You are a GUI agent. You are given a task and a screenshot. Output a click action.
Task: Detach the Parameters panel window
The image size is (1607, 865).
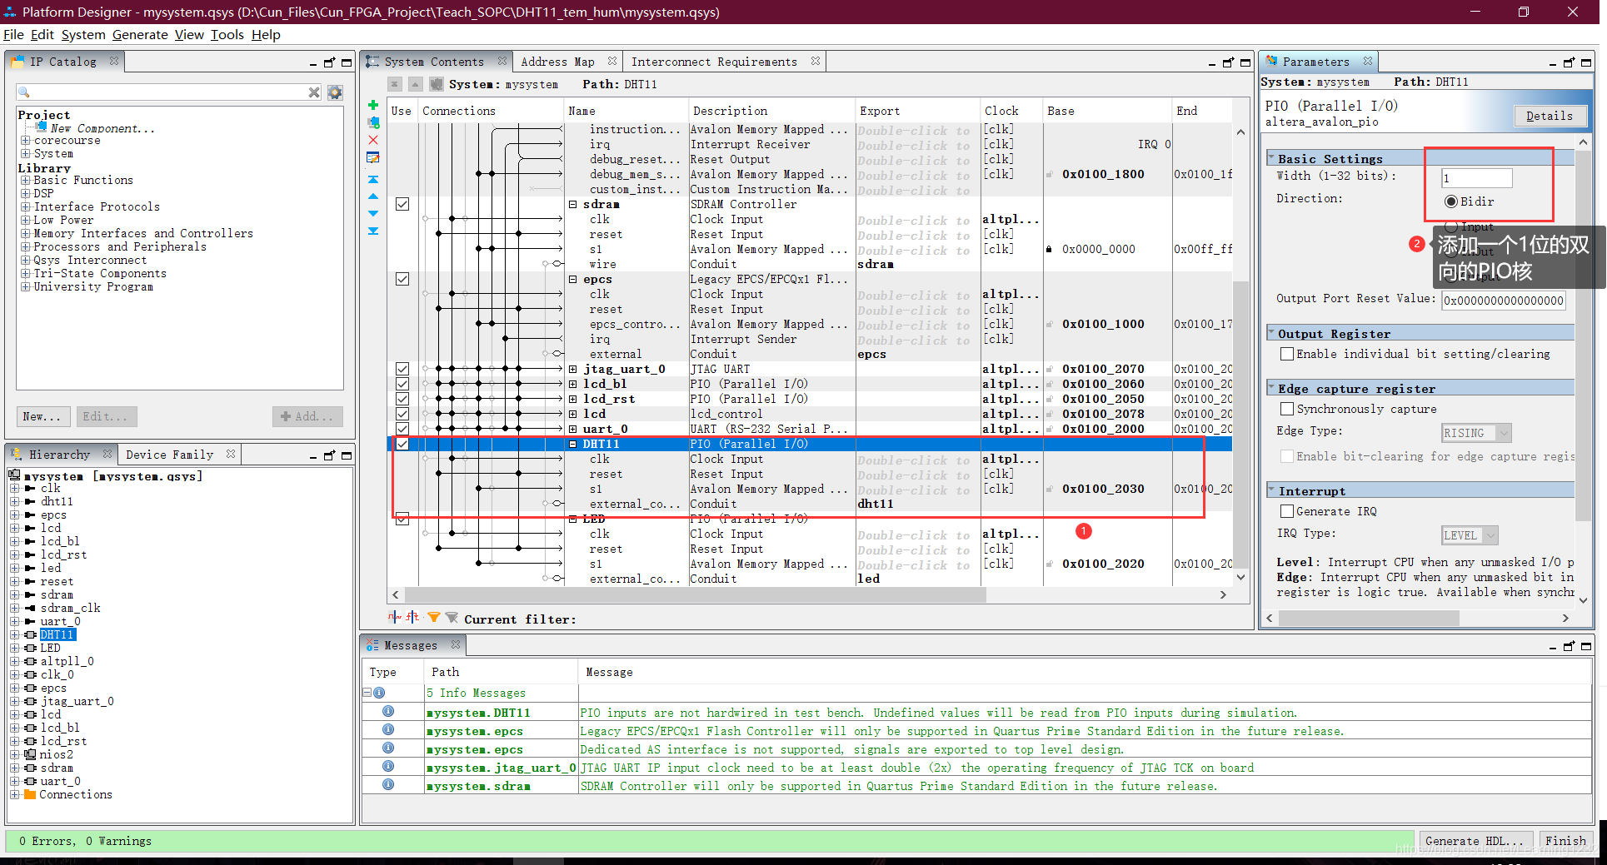[x=1570, y=62]
